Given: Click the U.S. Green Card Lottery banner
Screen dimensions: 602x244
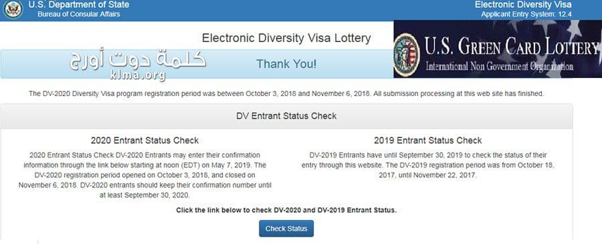Looking at the screenshot, I should click(x=498, y=49).
